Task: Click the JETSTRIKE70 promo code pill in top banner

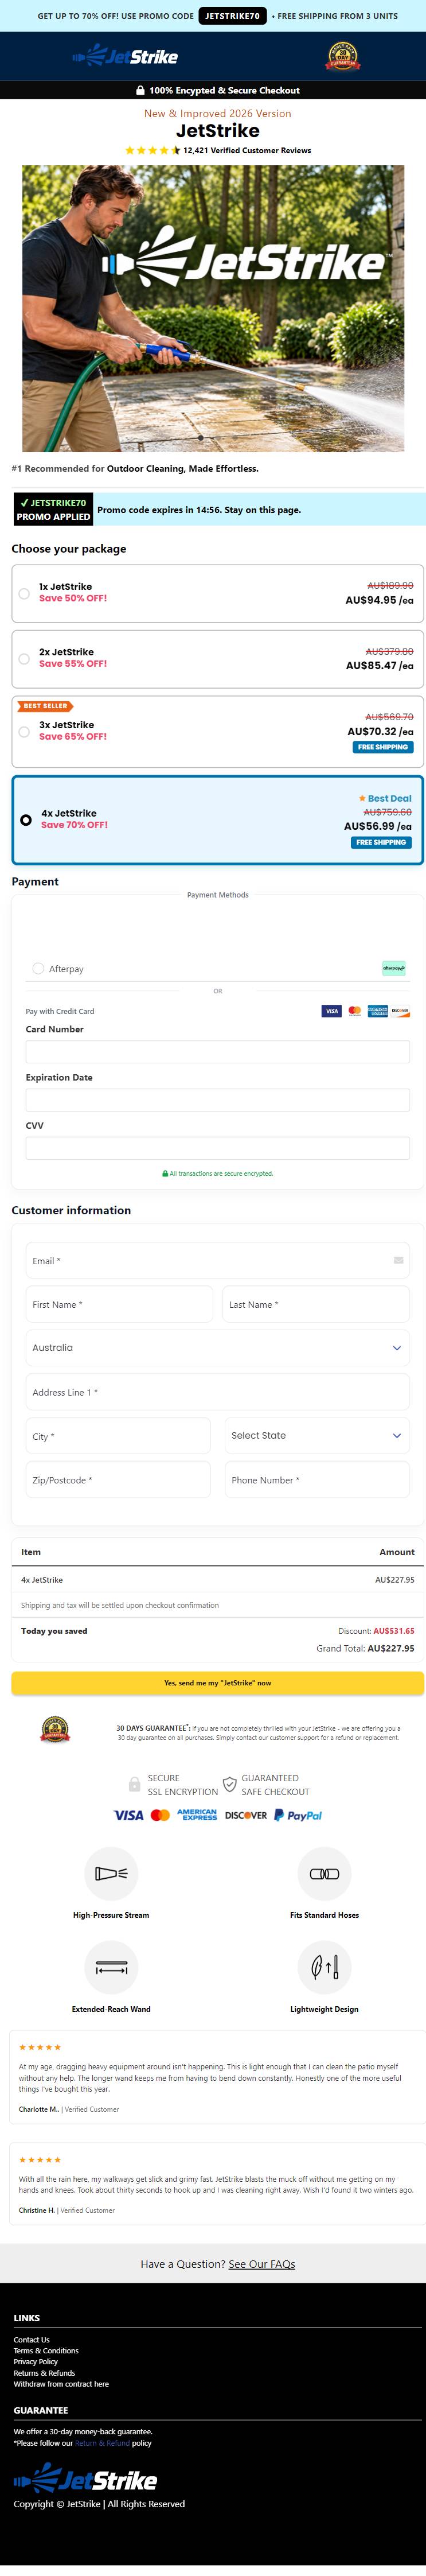Action: [x=232, y=16]
